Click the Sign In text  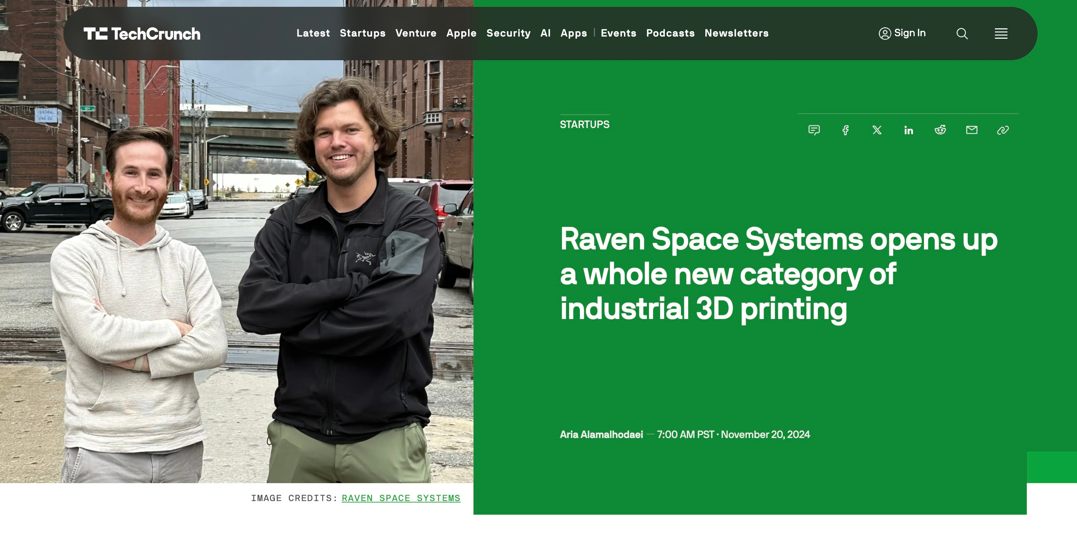pos(910,33)
